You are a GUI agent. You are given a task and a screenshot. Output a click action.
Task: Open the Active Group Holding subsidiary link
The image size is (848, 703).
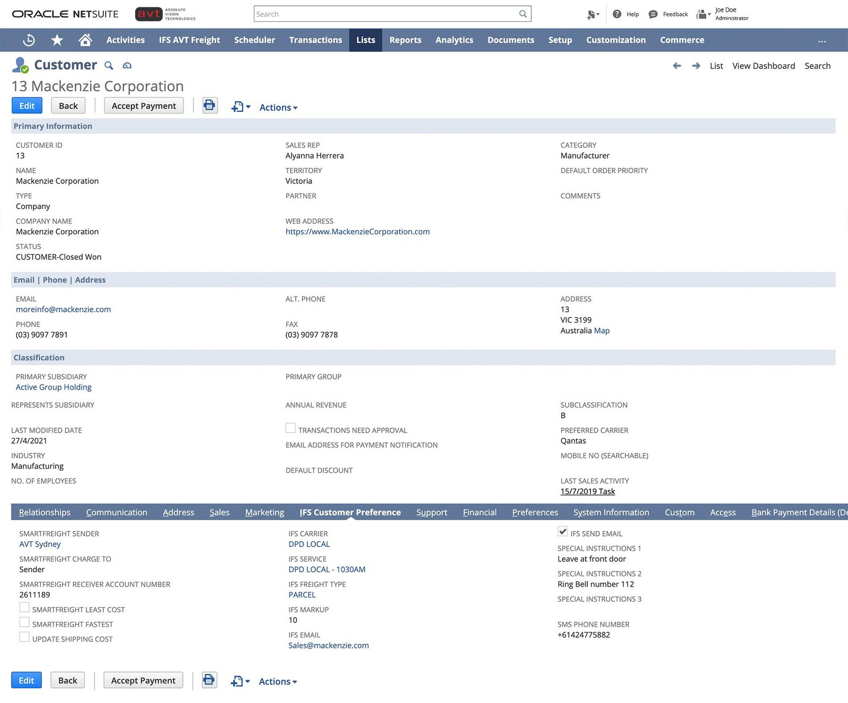tap(54, 387)
